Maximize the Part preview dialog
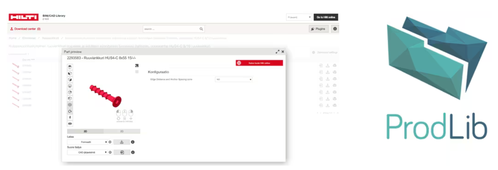498x170 pixels. coord(277,52)
